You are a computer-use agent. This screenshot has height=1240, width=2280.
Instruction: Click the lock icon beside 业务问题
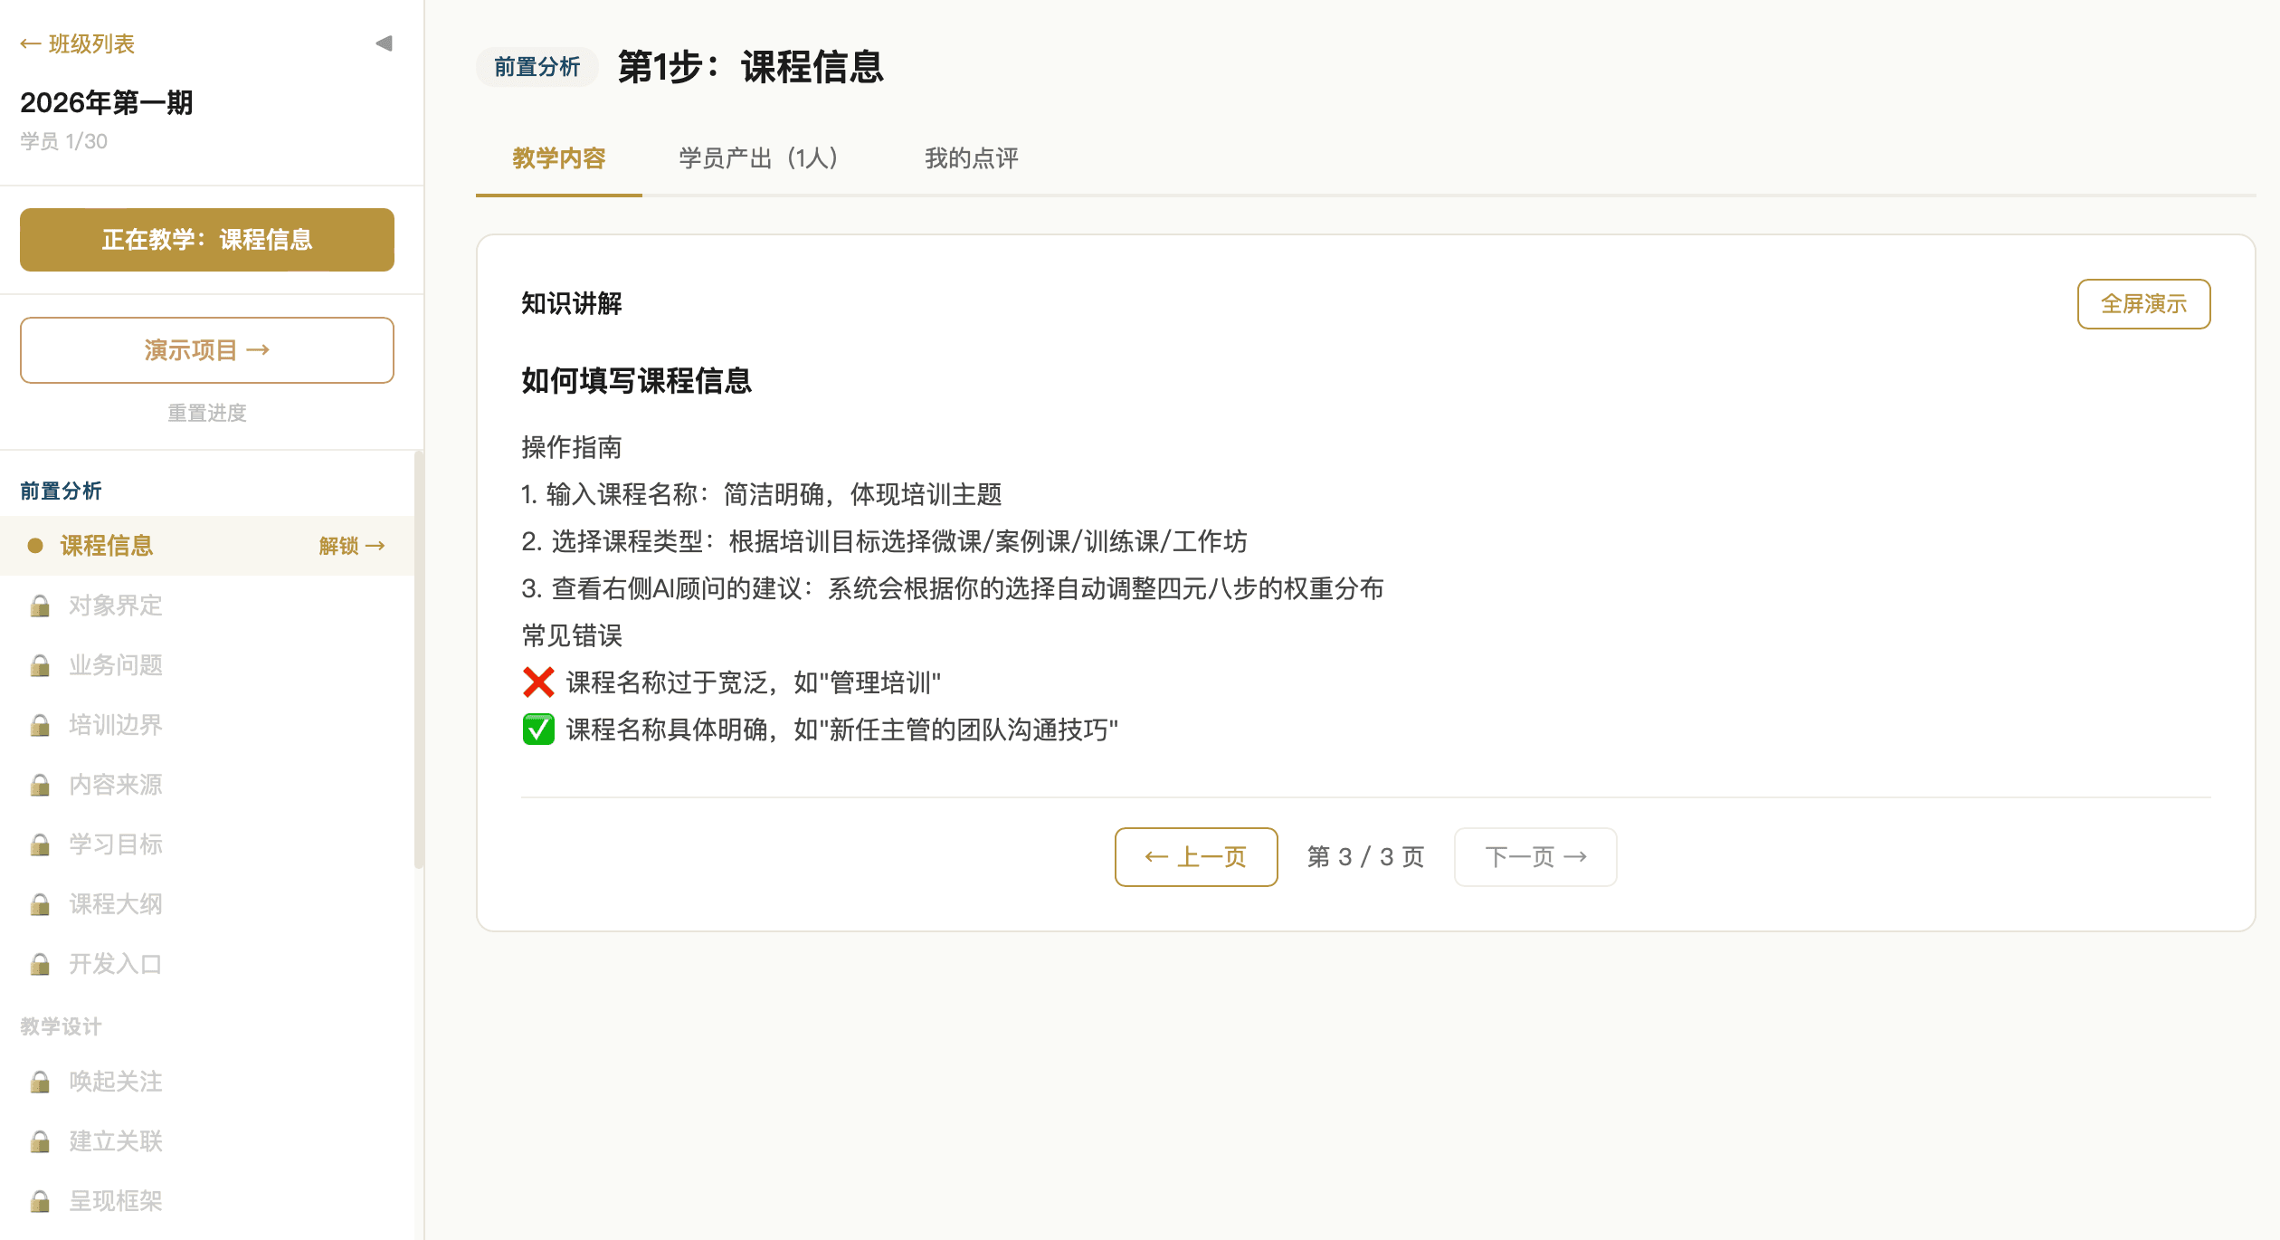click(41, 665)
